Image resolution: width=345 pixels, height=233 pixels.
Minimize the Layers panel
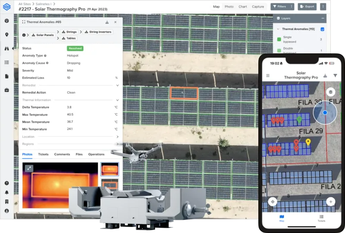click(x=323, y=18)
